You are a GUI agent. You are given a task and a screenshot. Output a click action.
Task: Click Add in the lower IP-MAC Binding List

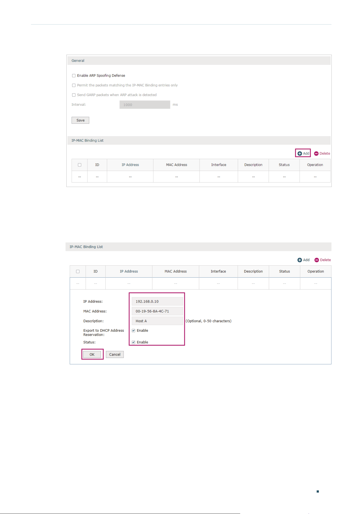[x=304, y=260]
